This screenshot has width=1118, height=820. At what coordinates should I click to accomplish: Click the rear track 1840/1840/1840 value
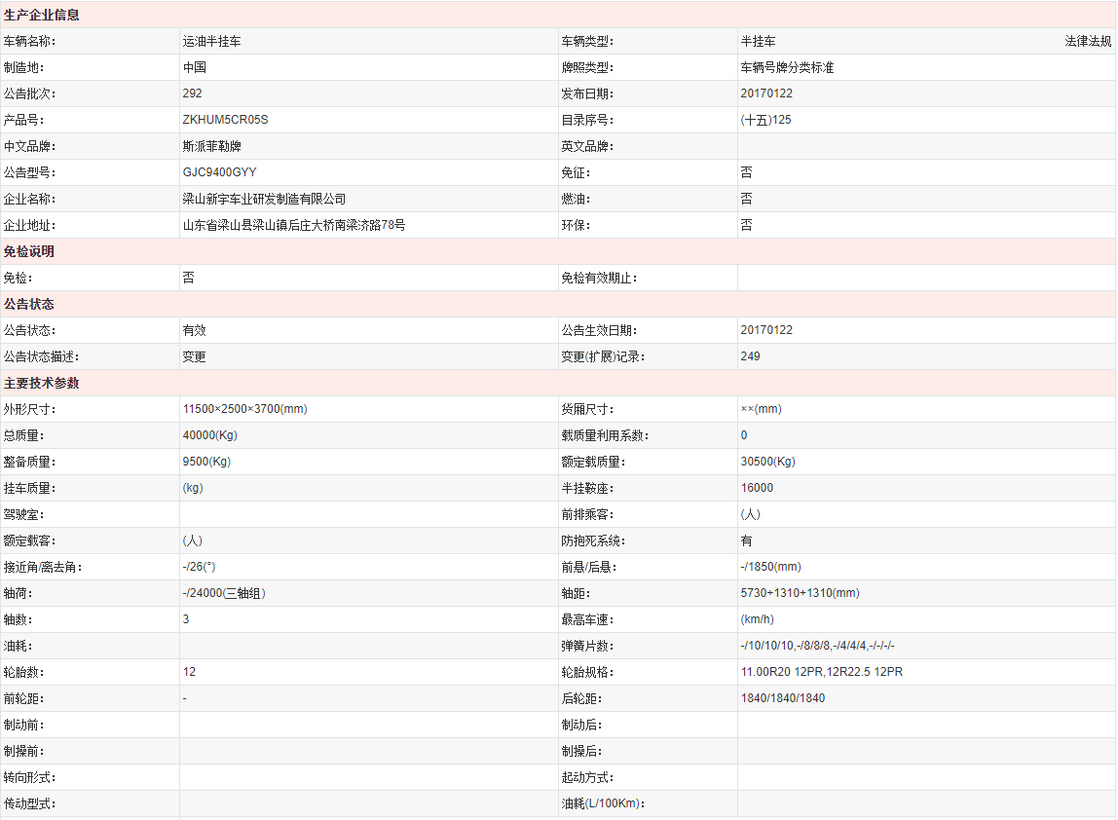[782, 699]
